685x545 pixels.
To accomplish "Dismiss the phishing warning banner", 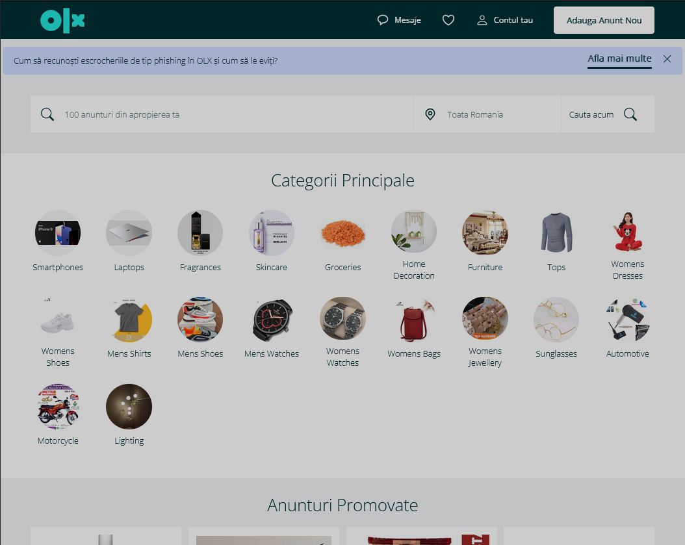I will coord(667,59).
